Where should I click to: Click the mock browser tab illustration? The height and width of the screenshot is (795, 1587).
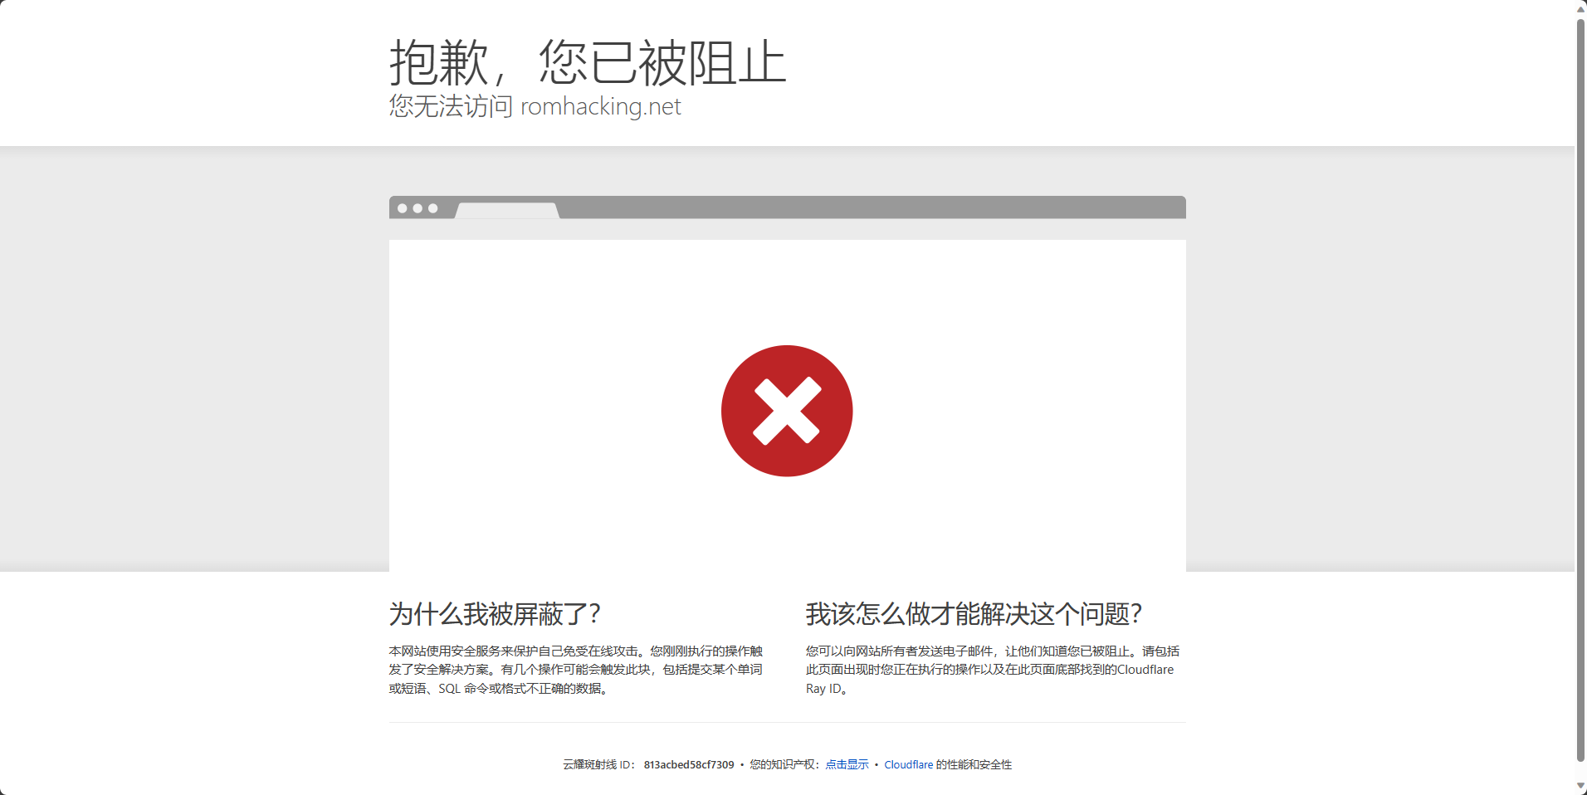tap(507, 211)
